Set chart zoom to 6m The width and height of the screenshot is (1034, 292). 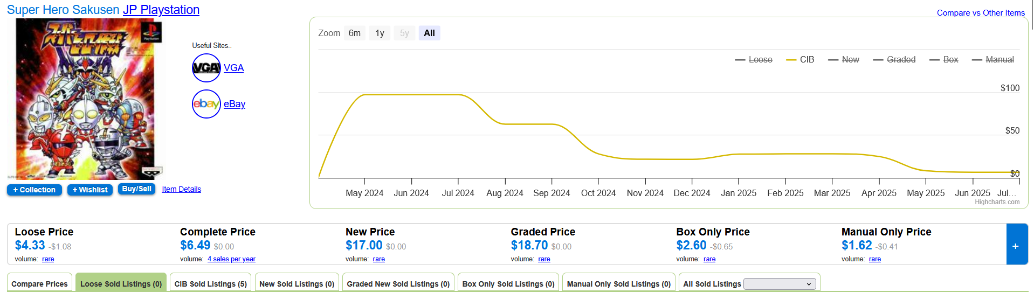click(355, 33)
